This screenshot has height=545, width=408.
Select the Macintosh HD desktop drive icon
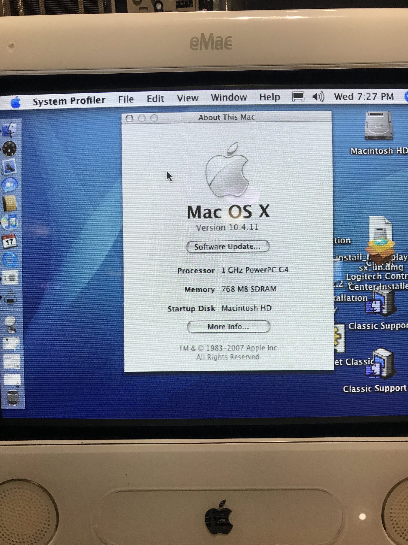point(379,126)
